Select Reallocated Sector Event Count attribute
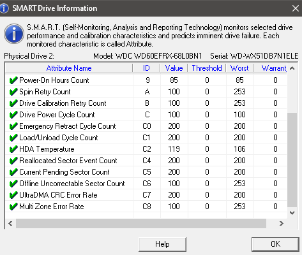The width and height of the screenshot is (302, 255). point(68,161)
